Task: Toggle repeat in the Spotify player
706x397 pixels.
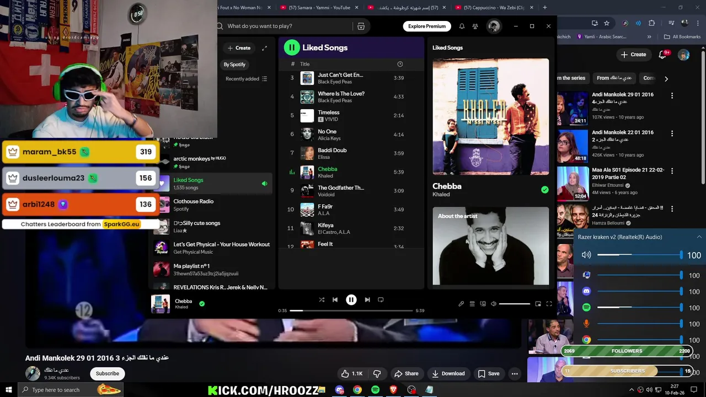Action: click(381, 300)
